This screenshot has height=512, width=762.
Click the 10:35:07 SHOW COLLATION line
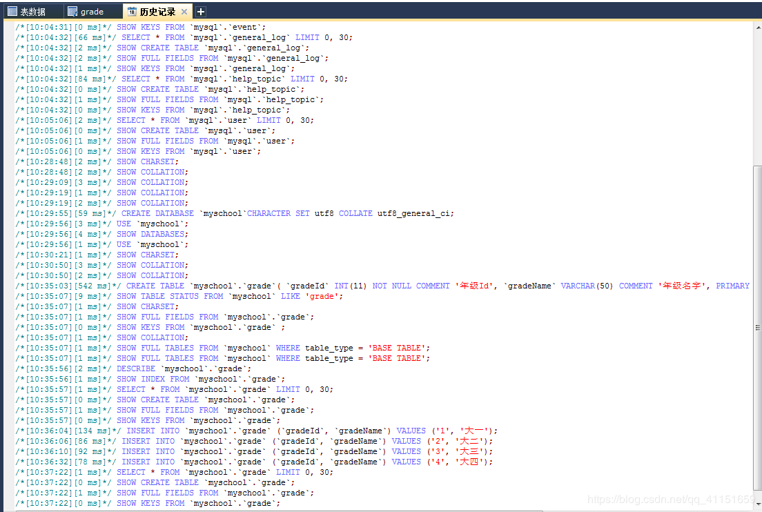[x=102, y=338]
